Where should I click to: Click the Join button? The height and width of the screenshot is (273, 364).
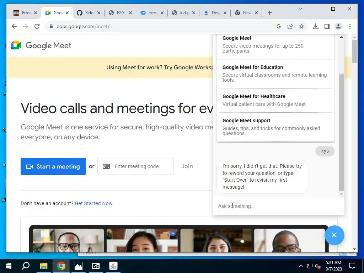[x=187, y=166]
